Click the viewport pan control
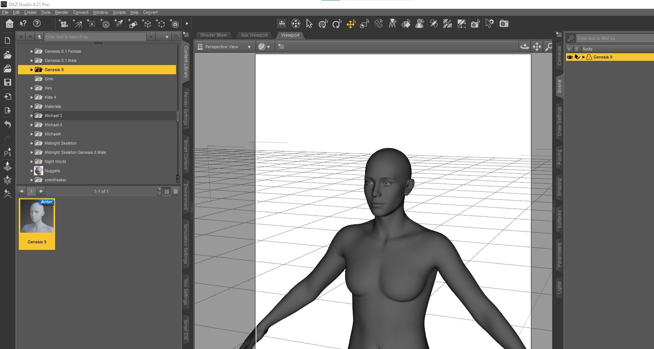This screenshot has width=654, height=349. [x=537, y=47]
